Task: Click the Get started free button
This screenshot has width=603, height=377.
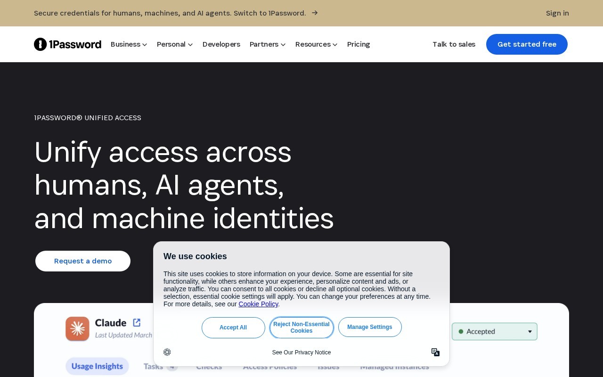Action: pos(527,44)
